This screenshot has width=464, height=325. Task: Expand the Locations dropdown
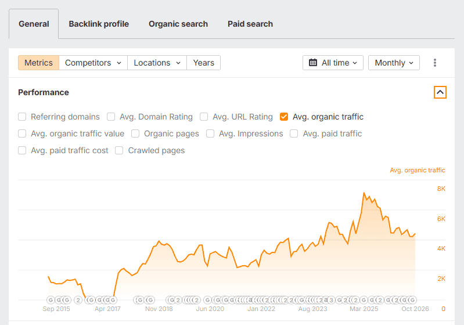click(x=157, y=63)
